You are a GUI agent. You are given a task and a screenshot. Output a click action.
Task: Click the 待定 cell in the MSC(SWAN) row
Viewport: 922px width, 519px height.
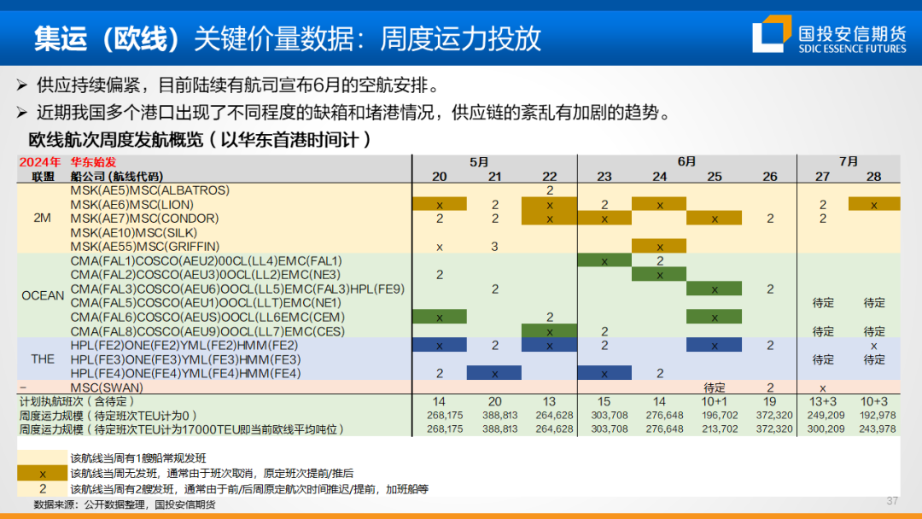(715, 388)
